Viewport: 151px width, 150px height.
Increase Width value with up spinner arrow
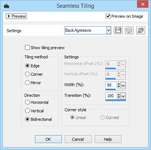(119, 84)
